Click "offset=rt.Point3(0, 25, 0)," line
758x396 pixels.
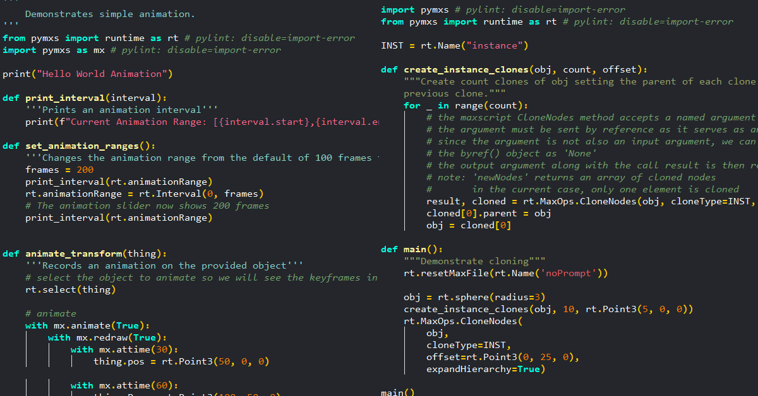coord(503,357)
